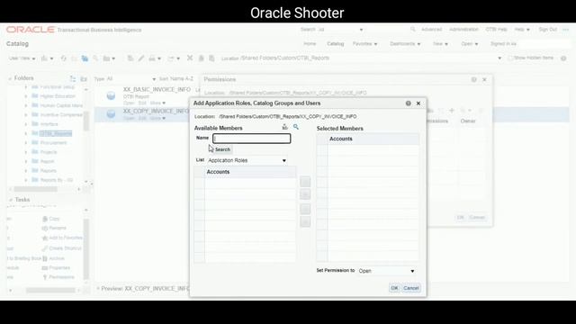Click the fourth (bottom) shuttle remove button

tap(305, 221)
